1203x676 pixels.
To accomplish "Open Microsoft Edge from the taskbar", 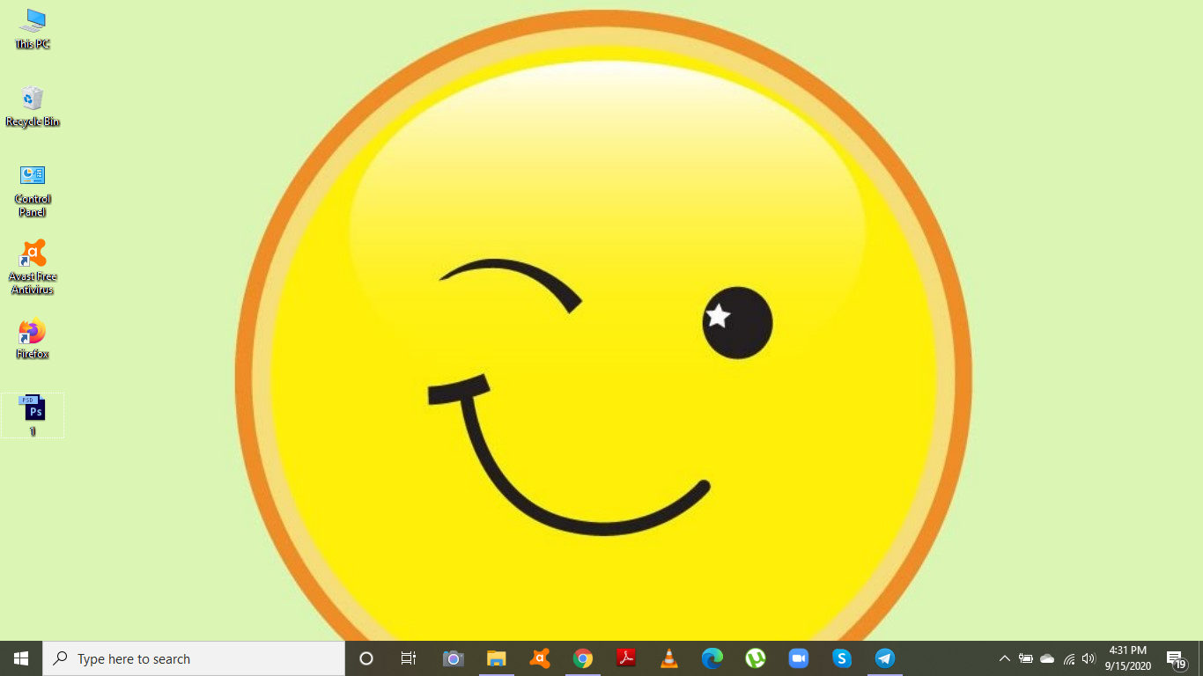I will [x=712, y=658].
